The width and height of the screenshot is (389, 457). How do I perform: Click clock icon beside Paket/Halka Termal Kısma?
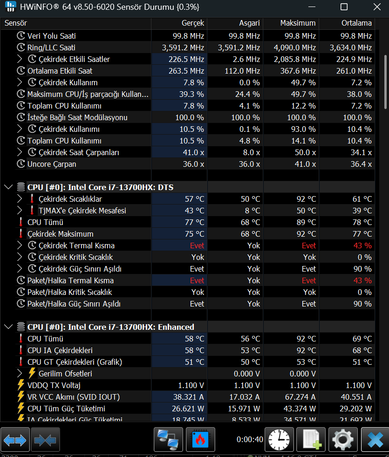[x=21, y=280]
